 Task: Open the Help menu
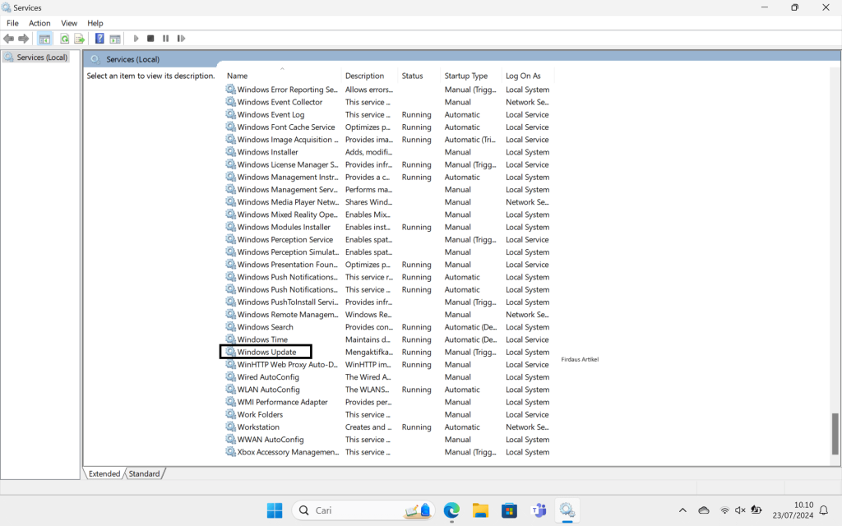click(x=95, y=23)
